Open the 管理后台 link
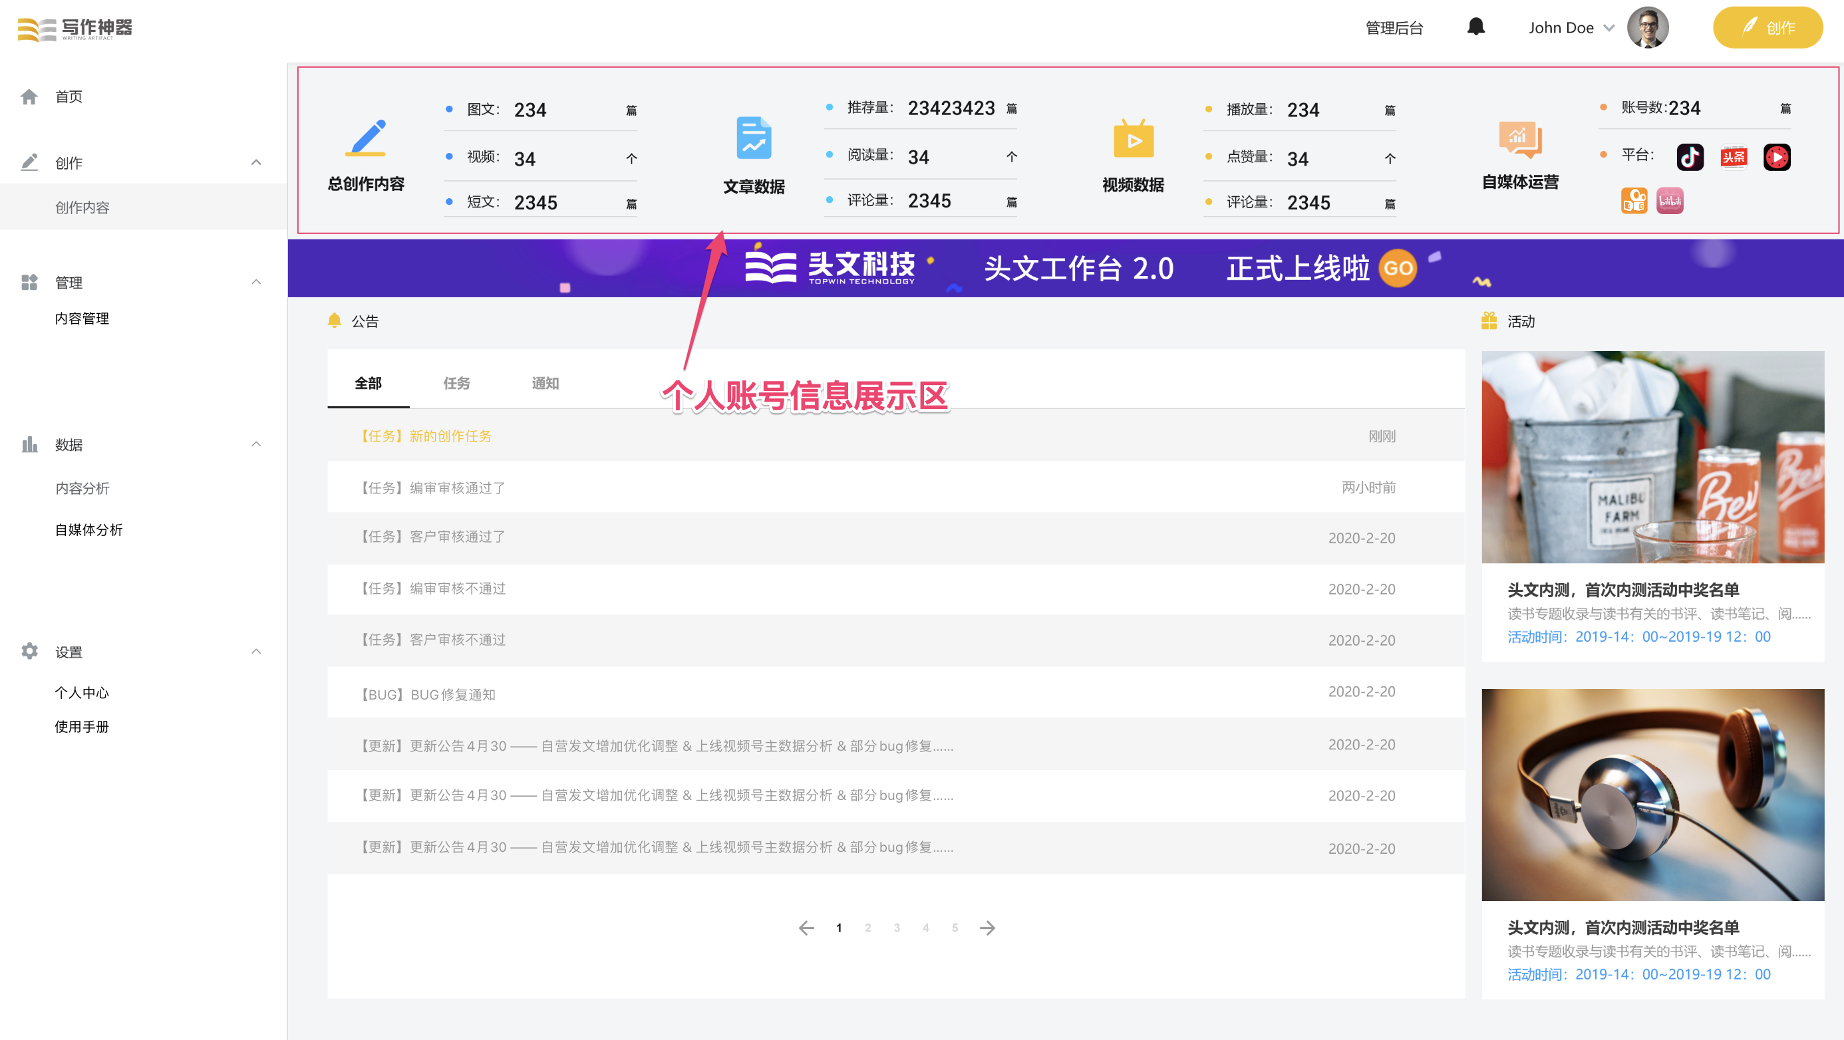The image size is (1844, 1040). pos(1393,27)
